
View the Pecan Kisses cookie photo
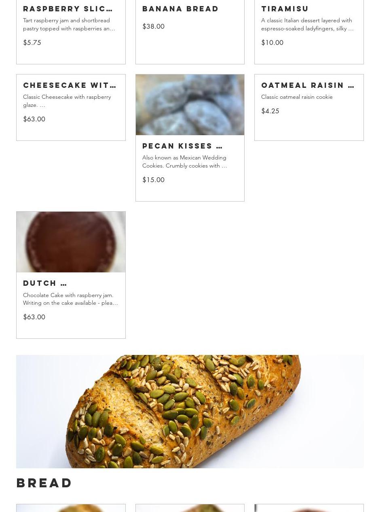(190, 105)
